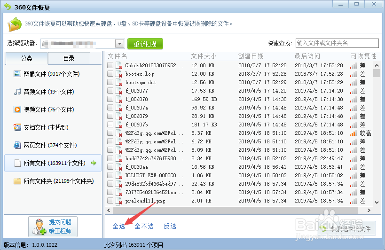385x250 pixels.
Task: Tick the checkbox for f_006079
Action: point(110,116)
